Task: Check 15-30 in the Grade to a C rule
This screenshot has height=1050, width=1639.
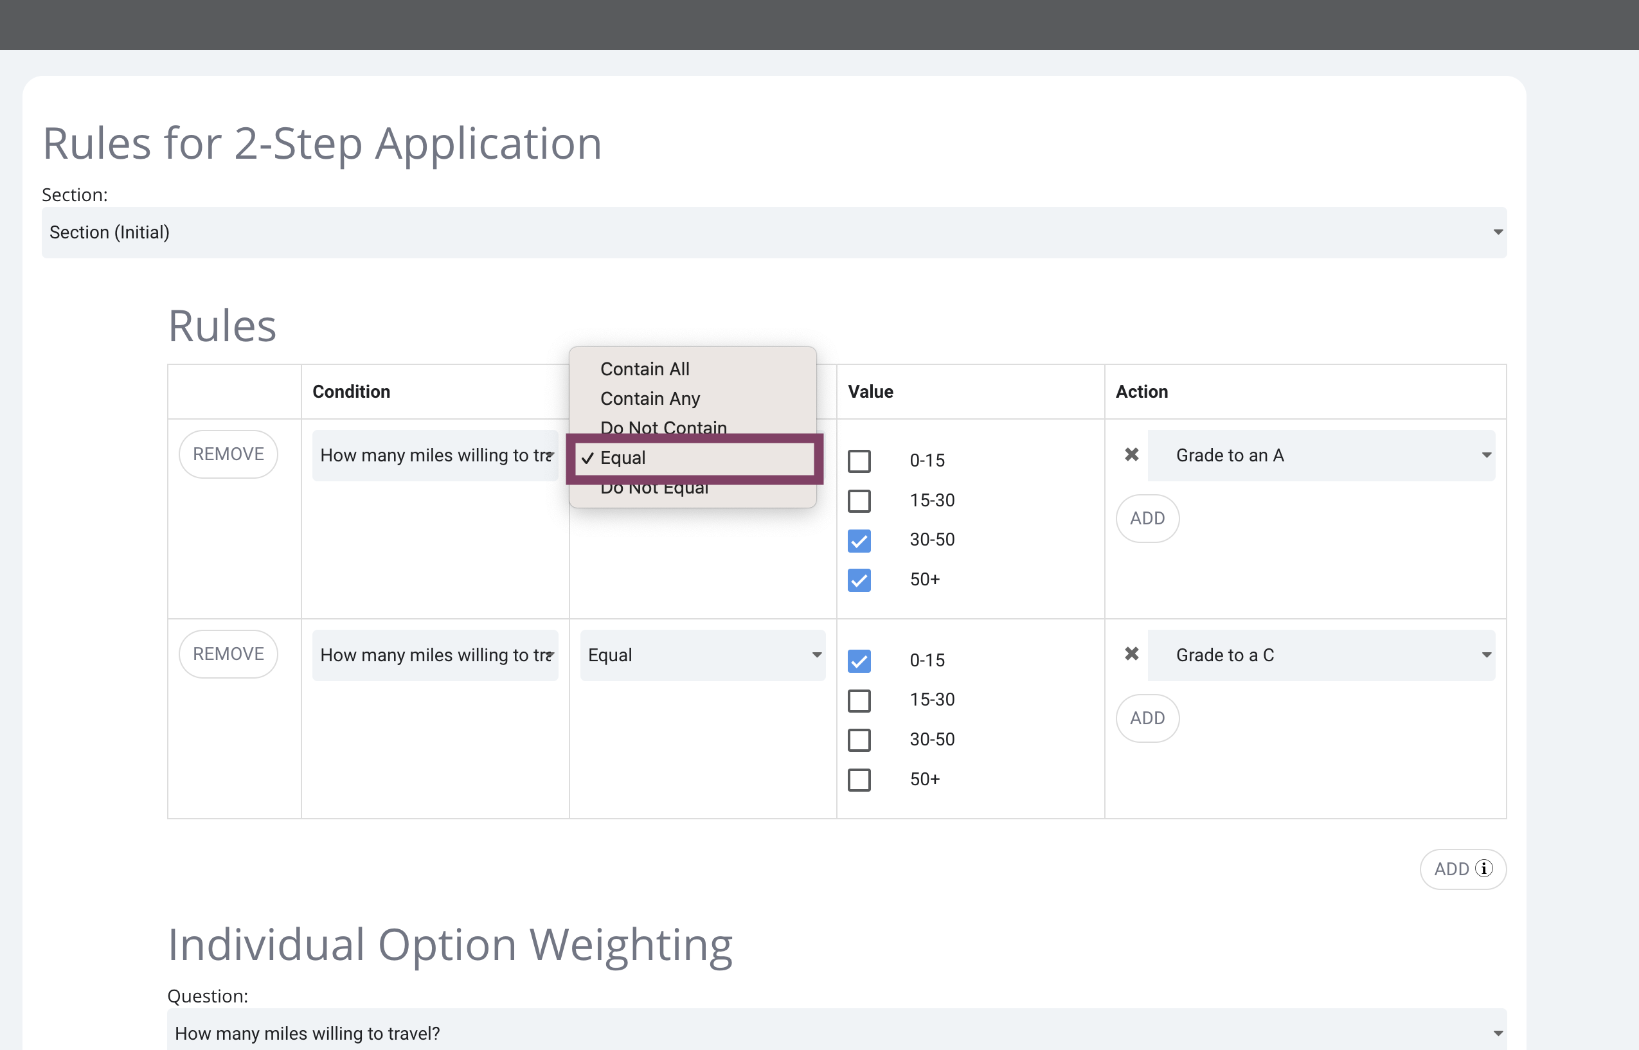Action: [x=859, y=700]
